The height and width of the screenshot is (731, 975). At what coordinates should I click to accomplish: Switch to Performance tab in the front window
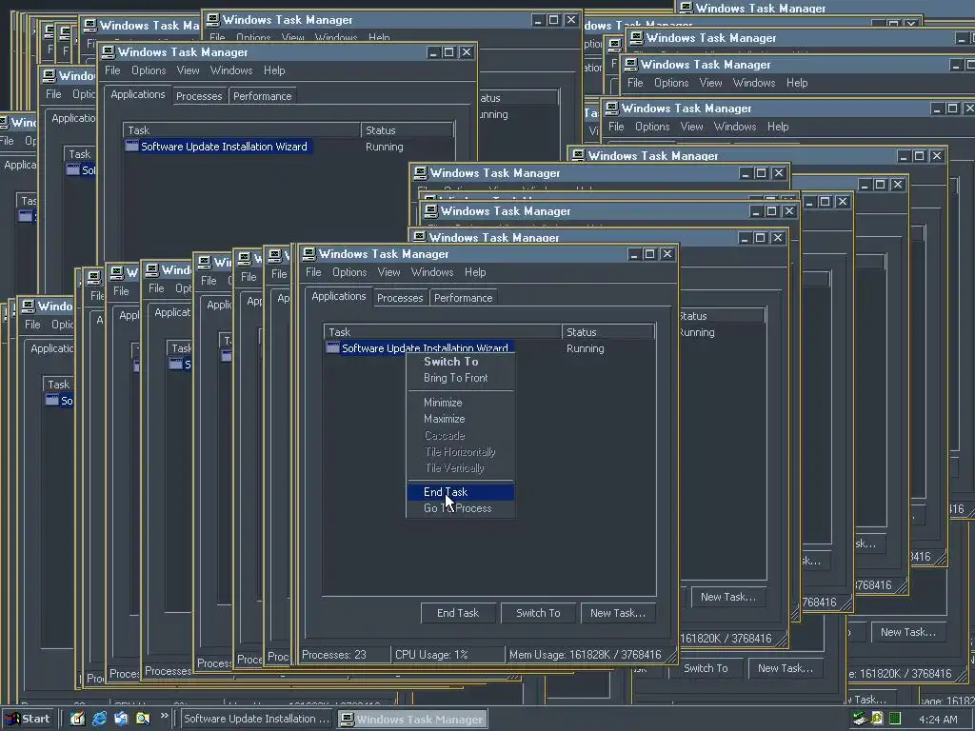point(464,298)
